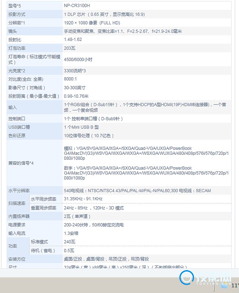Click the 电源要求 label
Screen dimensions: 239x293
pos(17,225)
